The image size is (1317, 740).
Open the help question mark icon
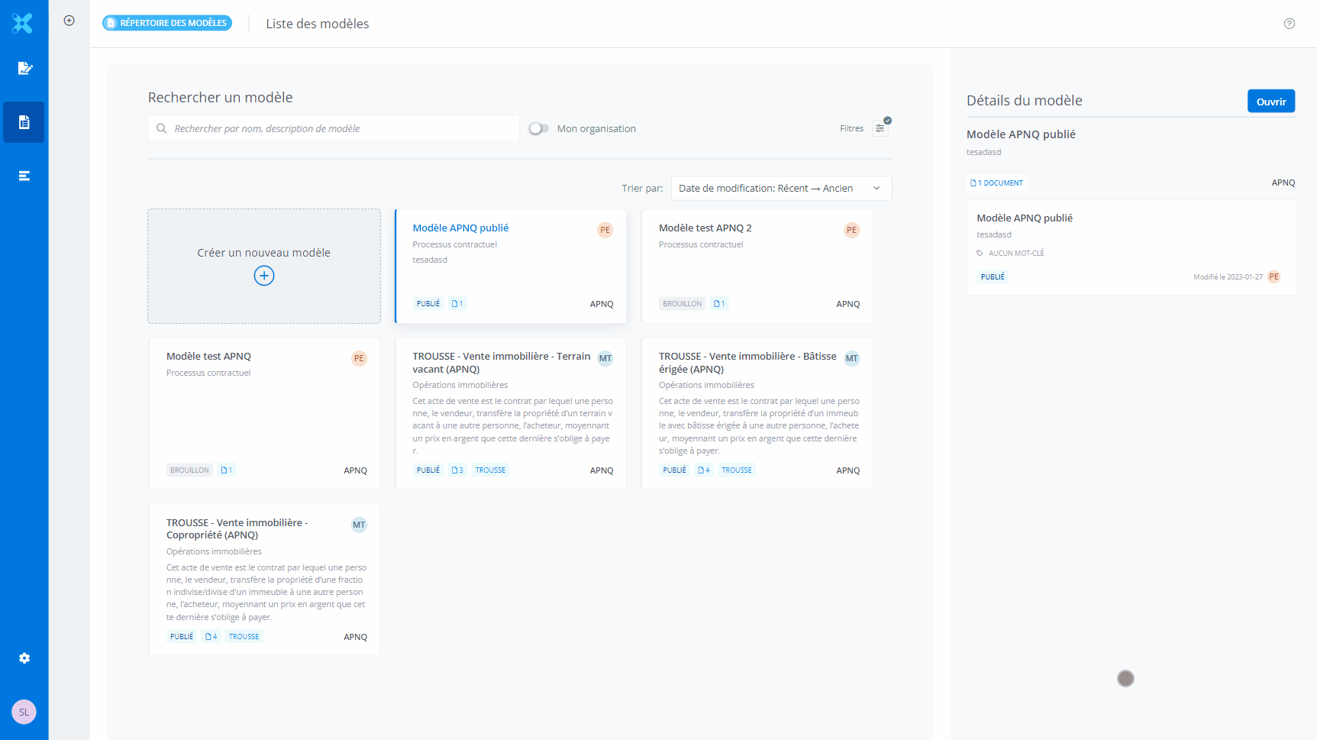(x=1290, y=24)
